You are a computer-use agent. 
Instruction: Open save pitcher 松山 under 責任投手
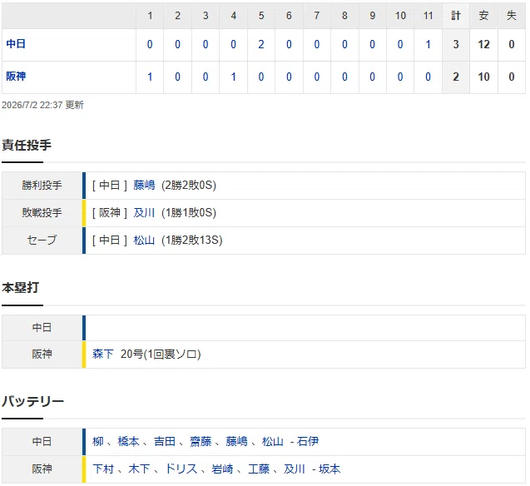pos(144,240)
